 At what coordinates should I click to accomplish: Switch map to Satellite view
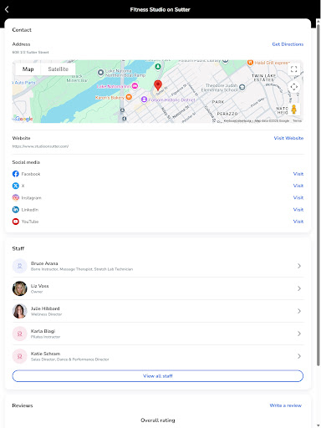(58, 69)
